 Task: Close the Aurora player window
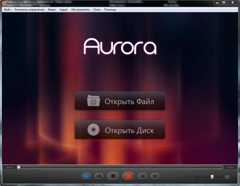pyautogui.click(x=233, y=2)
